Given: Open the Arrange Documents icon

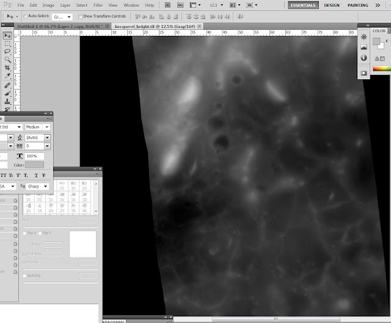Looking at the screenshot, I should (x=235, y=5).
